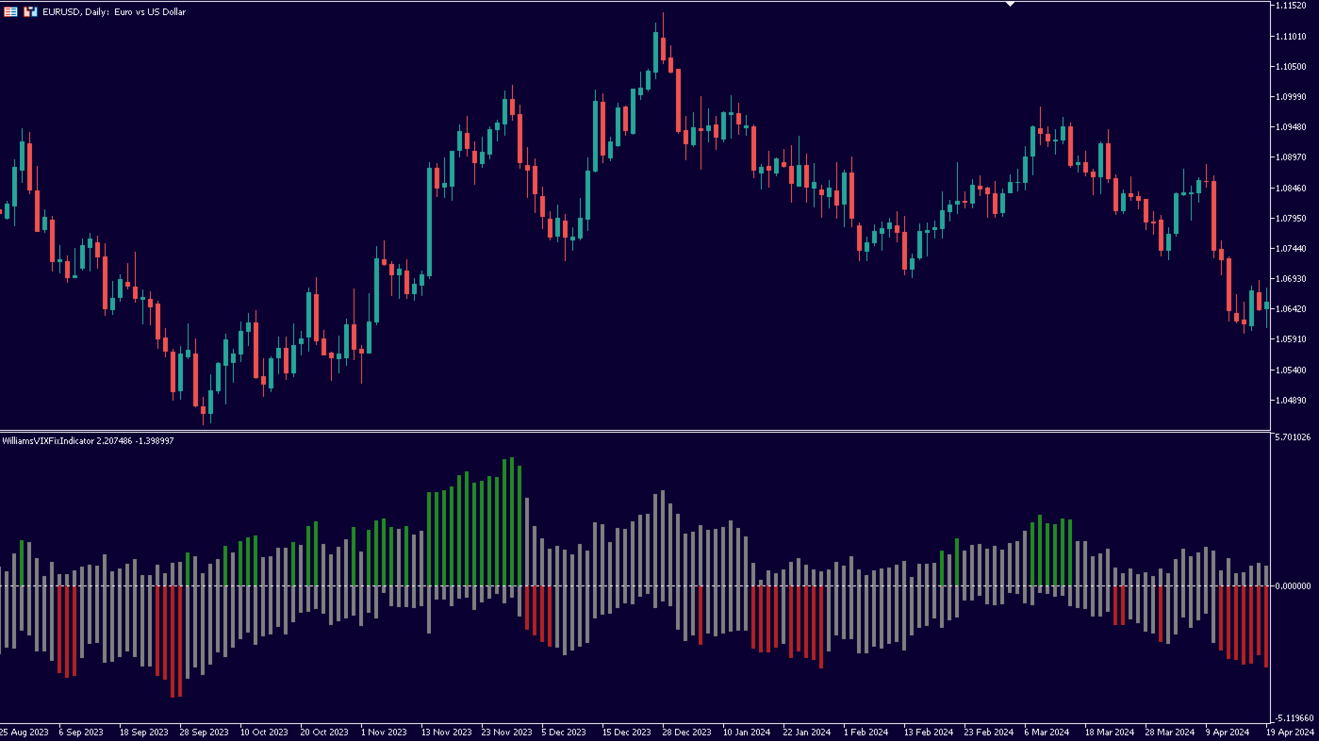Image resolution: width=1319 pixels, height=741 pixels.
Task: Click the 10 Oct 2023 date label
Action: (x=264, y=732)
